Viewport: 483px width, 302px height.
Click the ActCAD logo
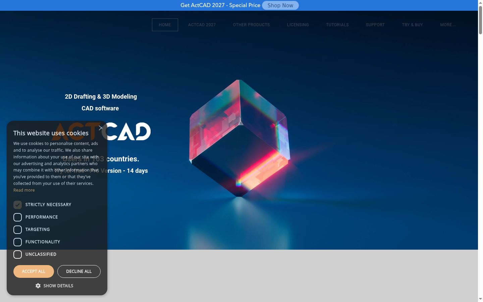coord(101,131)
